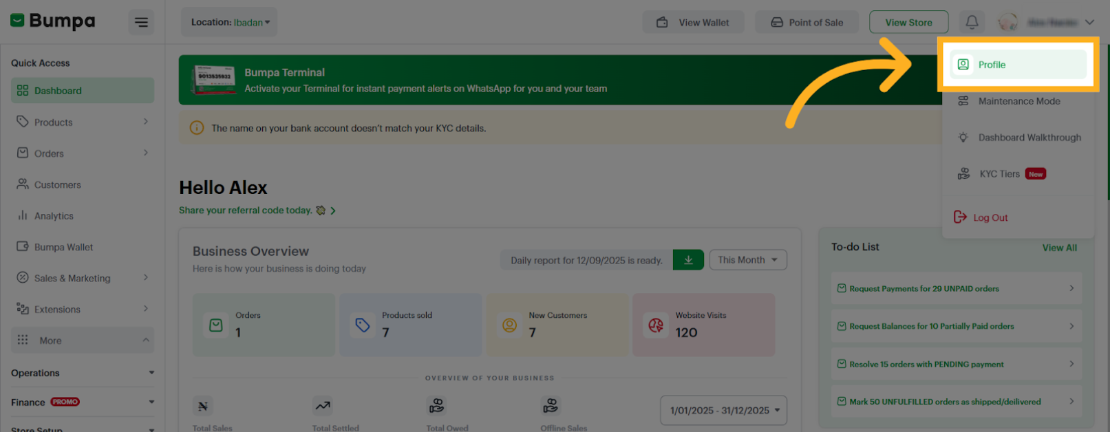Expand the user account menu chevron
Viewport: 1110px width, 432px height.
pos(1089,22)
